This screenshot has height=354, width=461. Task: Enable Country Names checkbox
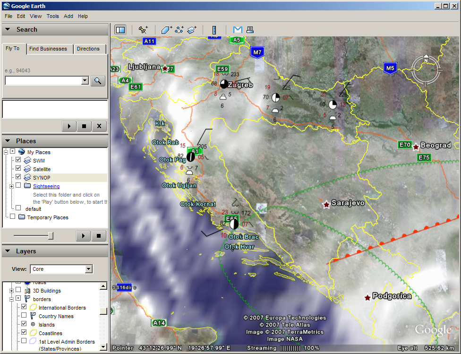pyautogui.click(x=24, y=315)
